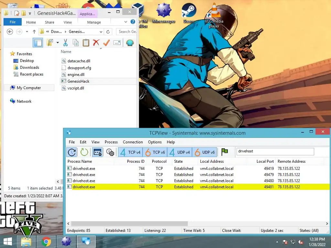The height and width of the screenshot is (248, 331).
Task: Select GenesisHack application file
Action: [98, 81]
